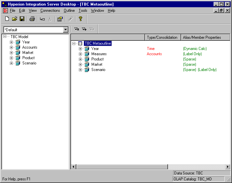Click the grayed connection toolbar icon

tap(71, 19)
